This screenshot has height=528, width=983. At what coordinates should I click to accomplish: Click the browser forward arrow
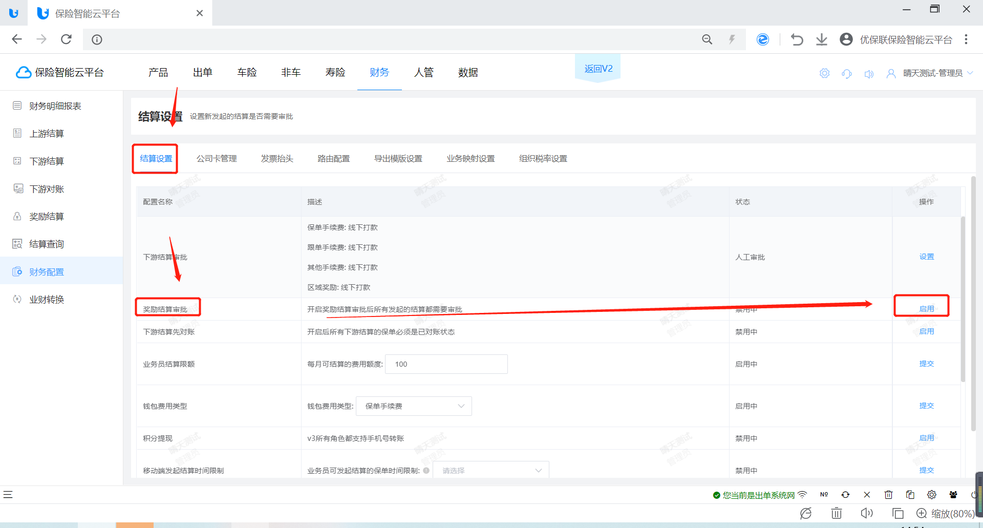coord(41,39)
